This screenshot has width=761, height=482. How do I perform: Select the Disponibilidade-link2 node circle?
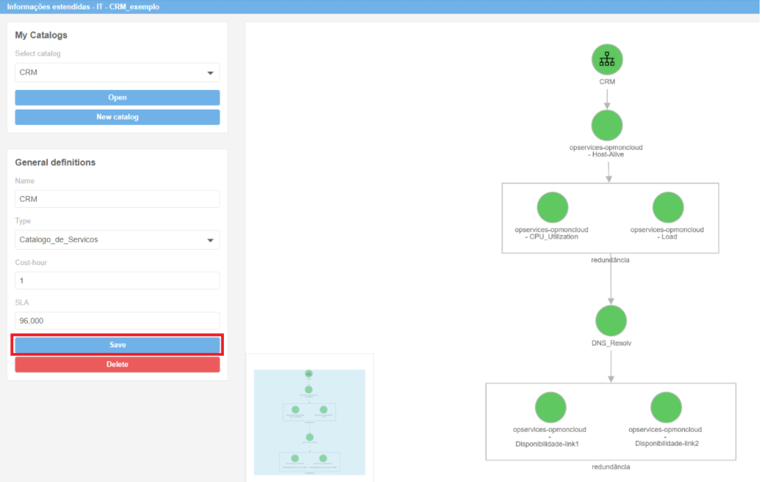(665, 407)
